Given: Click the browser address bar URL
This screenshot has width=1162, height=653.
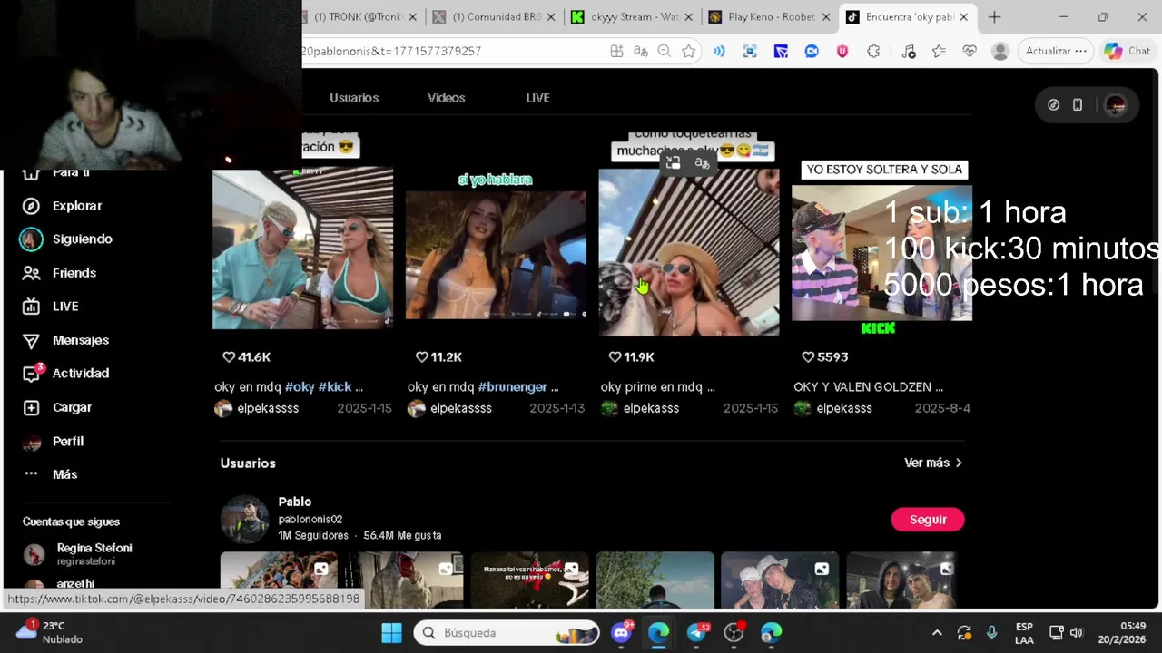Looking at the screenshot, I should (390, 51).
